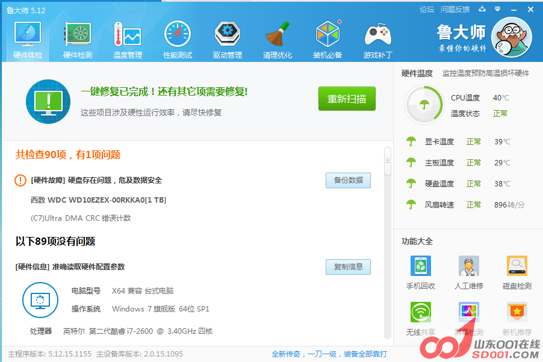Open the 全新传奇 promotional link

point(329,354)
